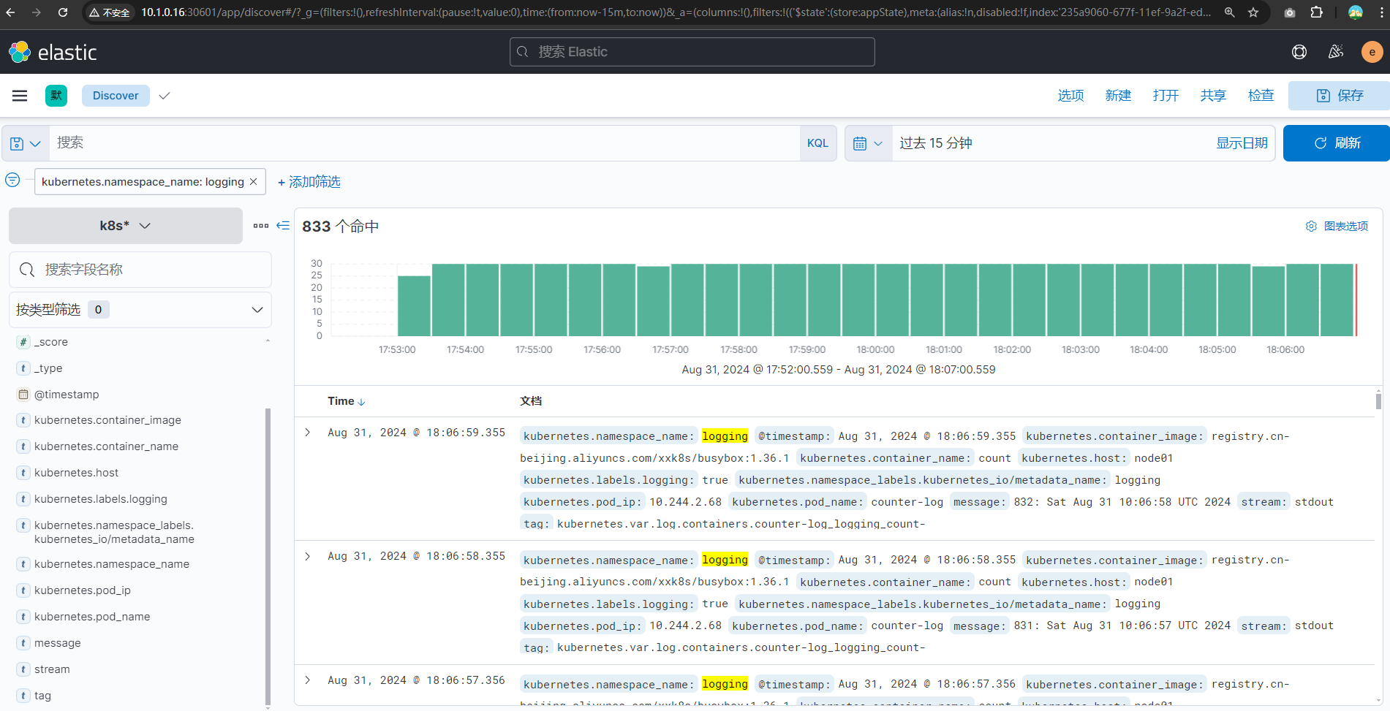This screenshot has width=1390, height=711.
Task: Click browser back arrow
Action: [11, 12]
